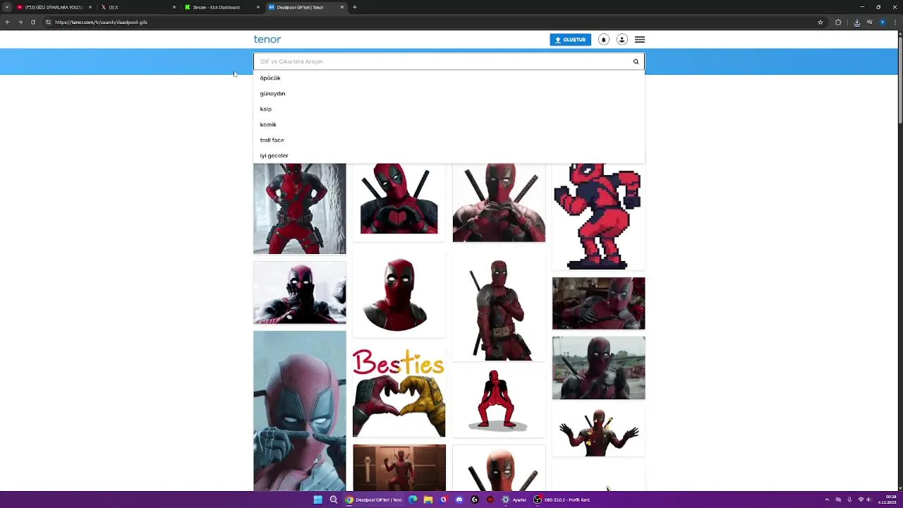Open the Chrome three-dot menu
This screenshot has width=903, height=508.
click(895, 22)
